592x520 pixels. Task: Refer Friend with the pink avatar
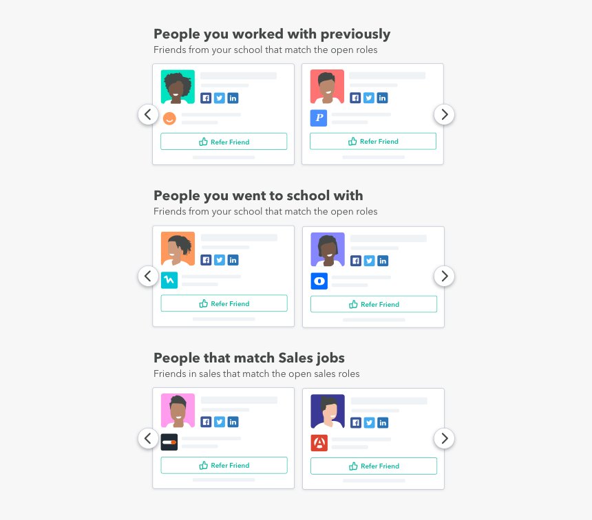[224, 466]
